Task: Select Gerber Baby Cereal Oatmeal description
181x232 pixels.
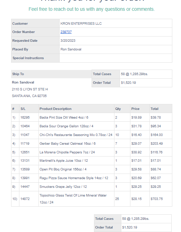Action: [x=67, y=144]
